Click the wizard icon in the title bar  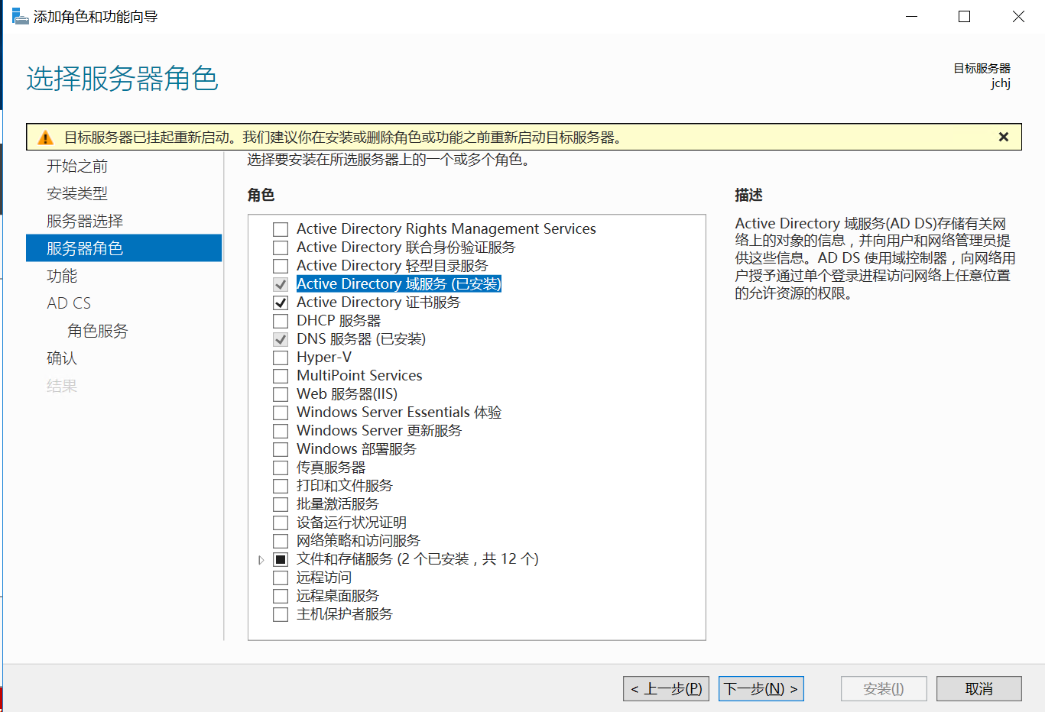[x=20, y=16]
